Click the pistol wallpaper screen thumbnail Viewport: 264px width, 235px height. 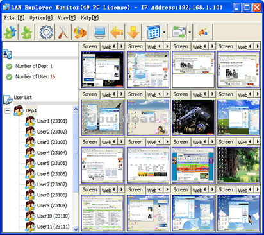[x=193, y=118]
